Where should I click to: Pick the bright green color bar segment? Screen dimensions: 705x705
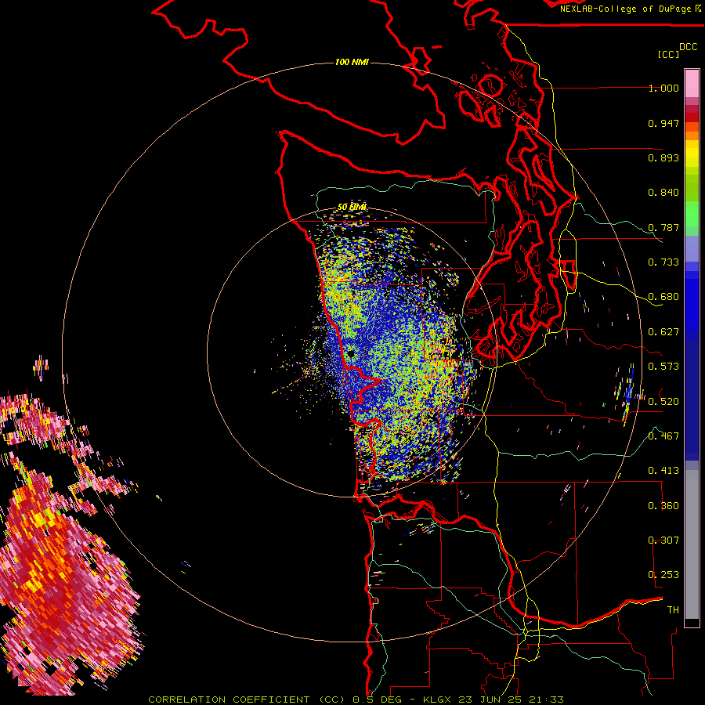[x=692, y=214]
